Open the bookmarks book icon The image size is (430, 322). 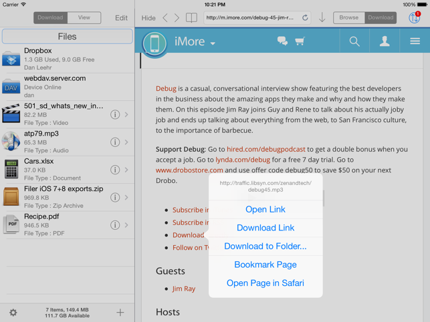191,18
